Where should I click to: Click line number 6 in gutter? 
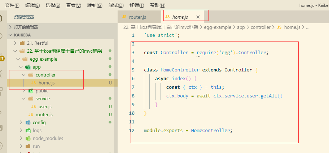pyautogui.click(x=133, y=79)
